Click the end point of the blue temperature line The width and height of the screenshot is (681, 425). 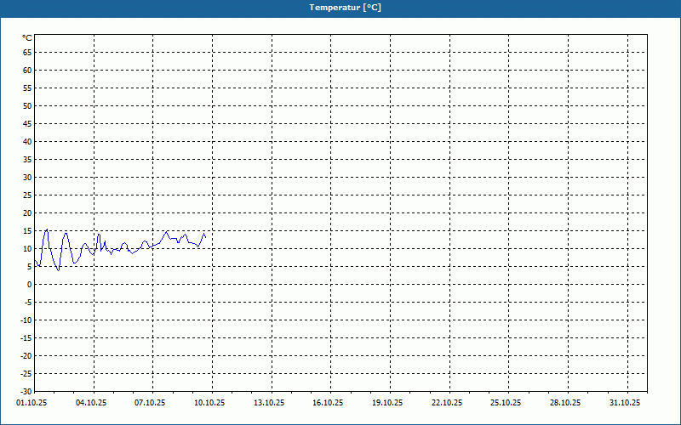205,237
